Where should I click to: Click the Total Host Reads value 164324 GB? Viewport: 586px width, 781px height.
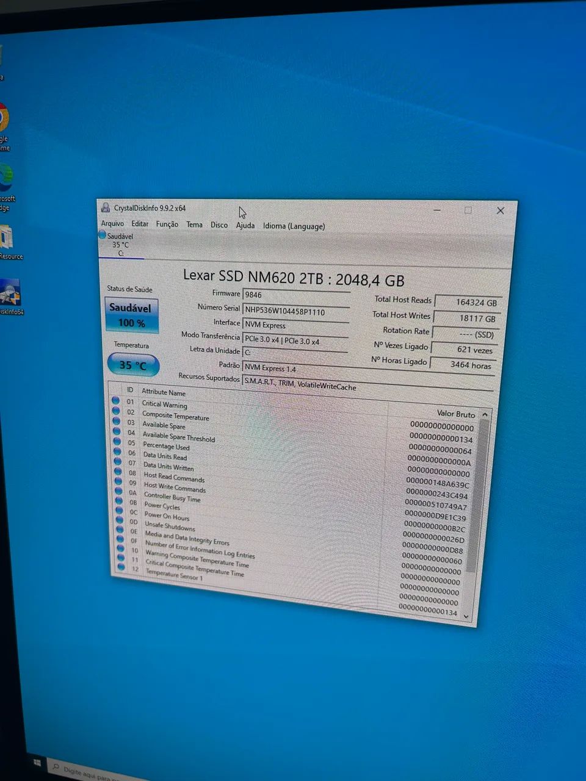[x=468, y=302]
